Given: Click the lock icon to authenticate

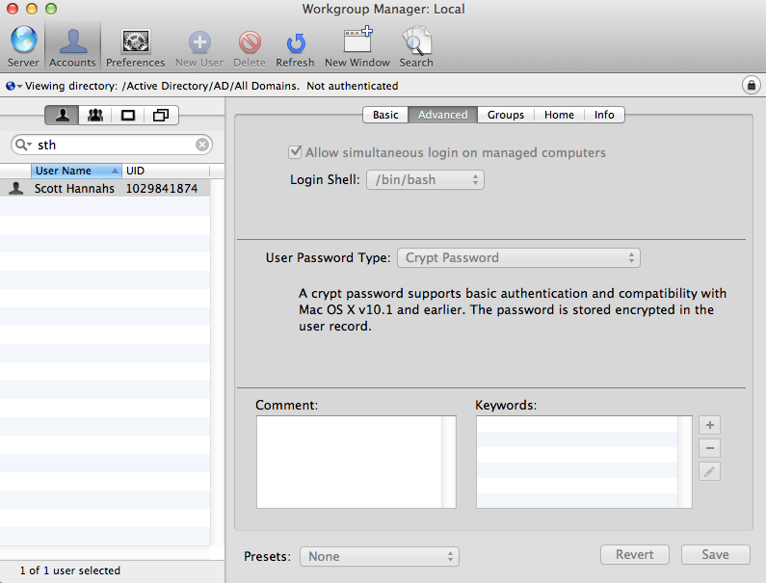Looking at the screenshot, I should [x=752, y=86].
